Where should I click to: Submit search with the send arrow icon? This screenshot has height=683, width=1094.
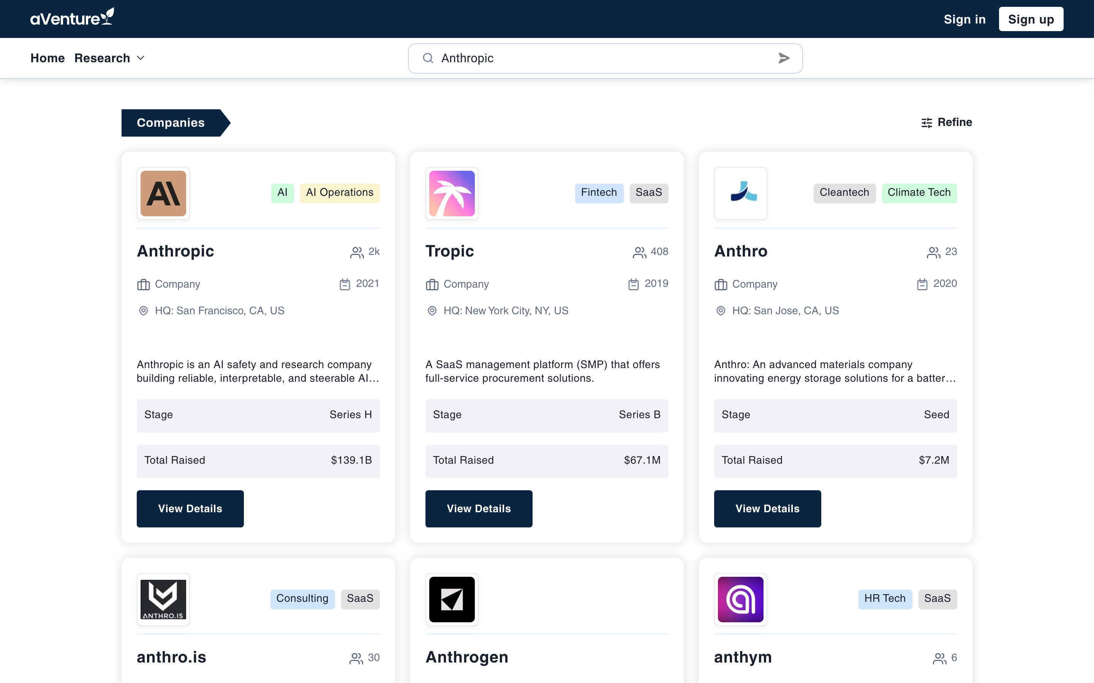click(784, 58)
